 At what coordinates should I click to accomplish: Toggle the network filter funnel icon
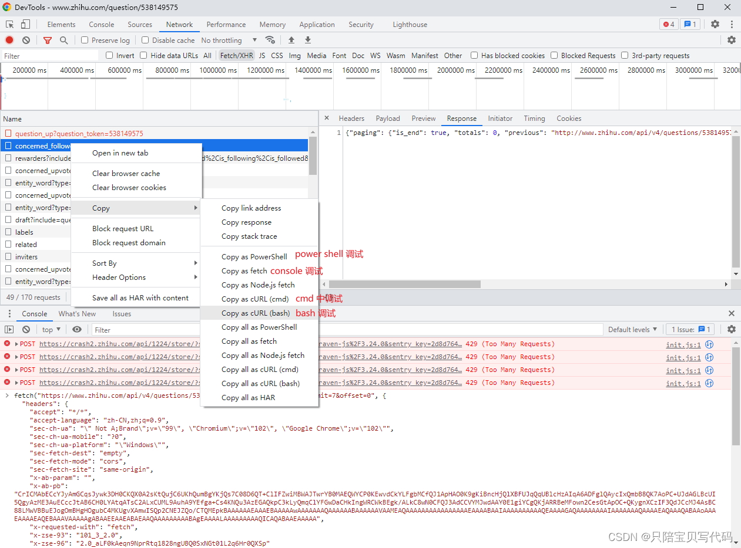pos(48,40)
